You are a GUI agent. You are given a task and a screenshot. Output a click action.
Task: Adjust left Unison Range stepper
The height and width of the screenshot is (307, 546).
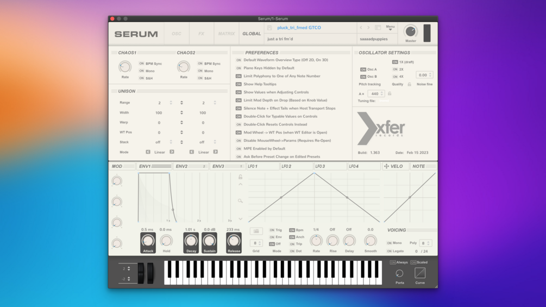point(171,103)
